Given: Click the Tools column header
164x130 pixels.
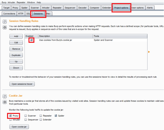Looking at the screenshot, I should tap(120, 36).
